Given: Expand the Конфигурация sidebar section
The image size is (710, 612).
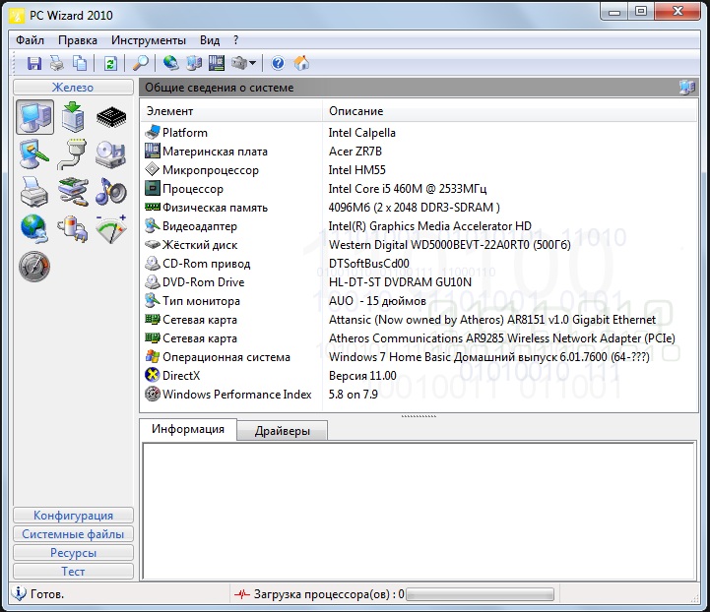Looking at the screenshot, I should (73, 516).
